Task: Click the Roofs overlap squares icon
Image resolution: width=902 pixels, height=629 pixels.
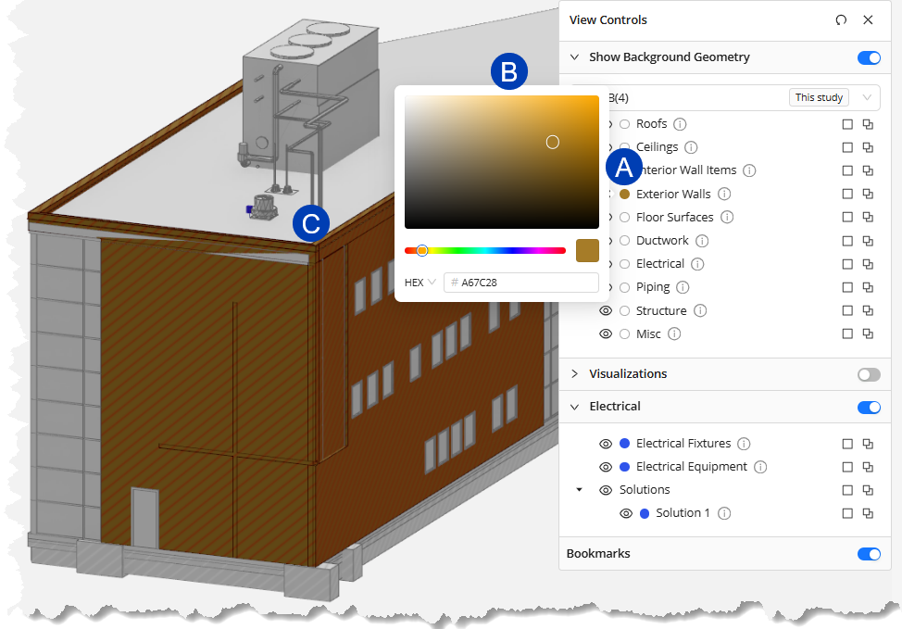Action: [868, 124]
